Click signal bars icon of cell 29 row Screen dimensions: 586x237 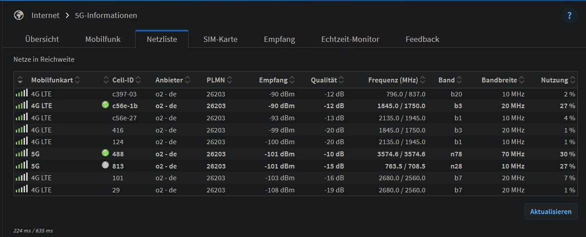[21, 190]
